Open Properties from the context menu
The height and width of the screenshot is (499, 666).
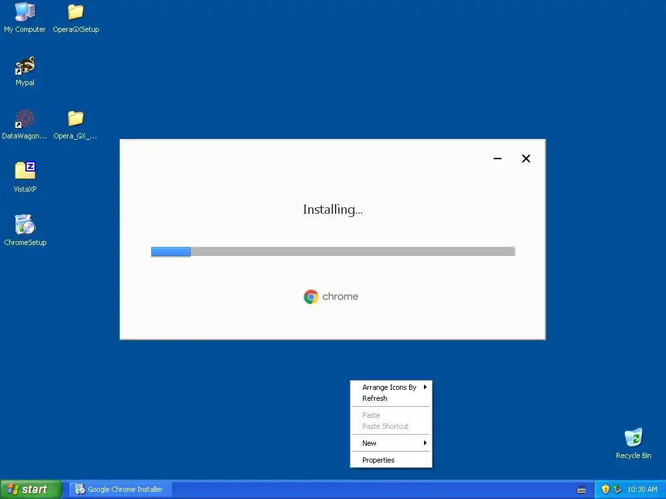coord(391,460)
